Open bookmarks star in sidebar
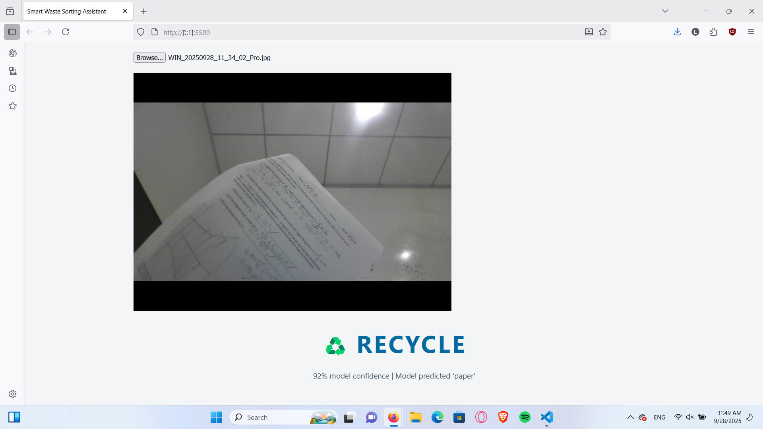Viewport: 763px width, 429px height. pyautogui.click(x=13, y=106)
